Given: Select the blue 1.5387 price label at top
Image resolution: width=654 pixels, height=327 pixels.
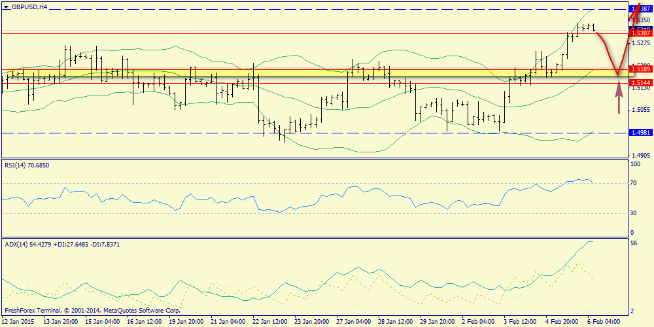Looking at the screenshot, I should (x=640, y=9).
